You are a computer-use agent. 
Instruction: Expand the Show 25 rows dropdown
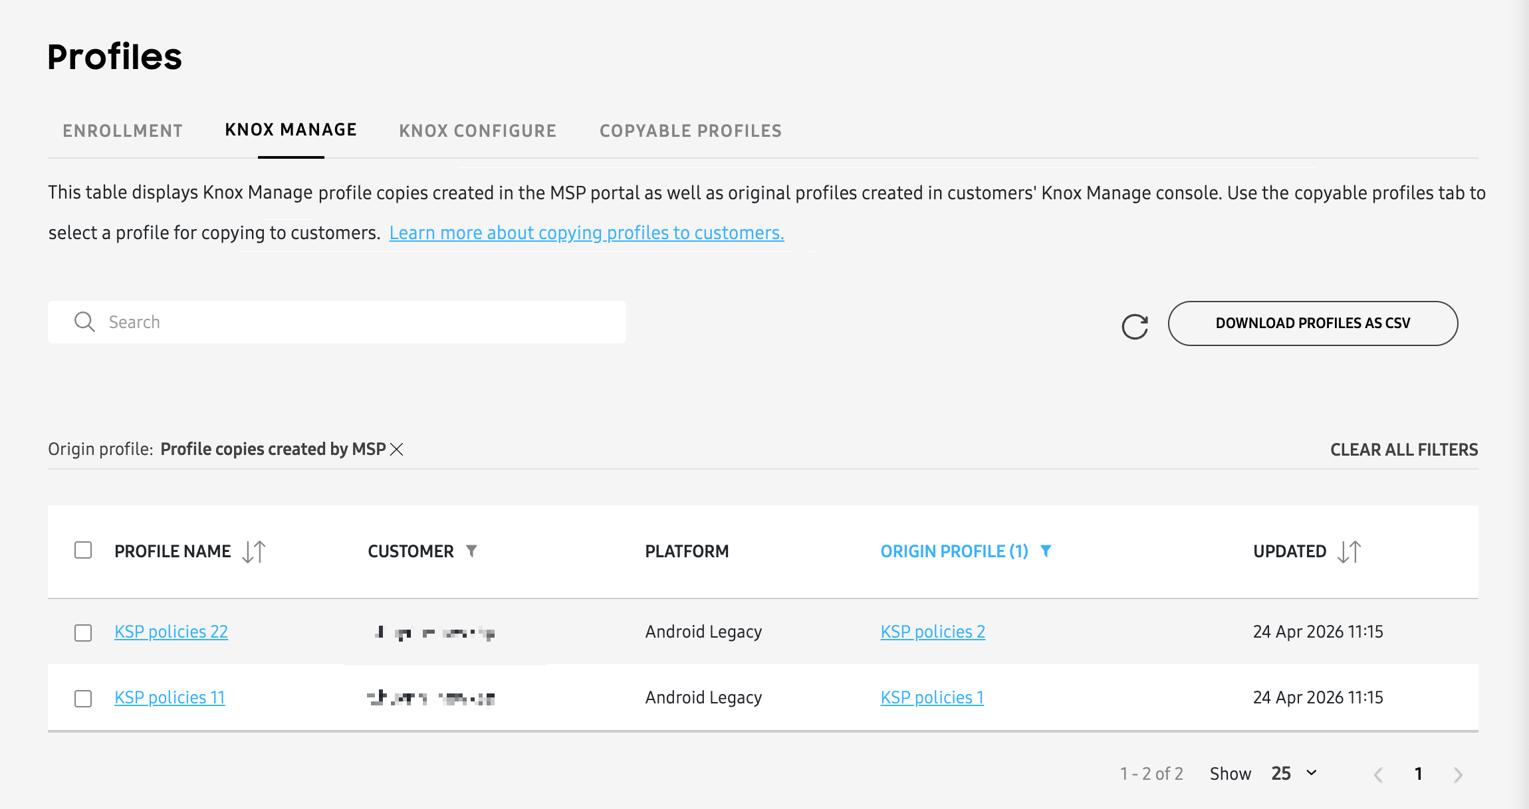point(1294,774)
